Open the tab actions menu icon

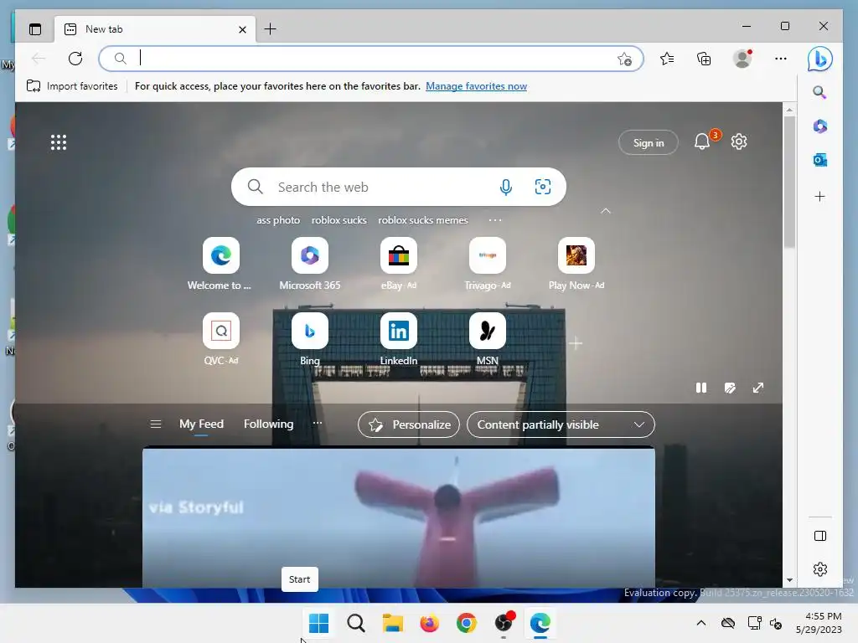(x=35, y=29)
